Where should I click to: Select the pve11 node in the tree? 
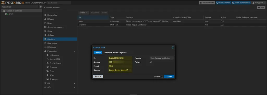click(x=11, y=14)
